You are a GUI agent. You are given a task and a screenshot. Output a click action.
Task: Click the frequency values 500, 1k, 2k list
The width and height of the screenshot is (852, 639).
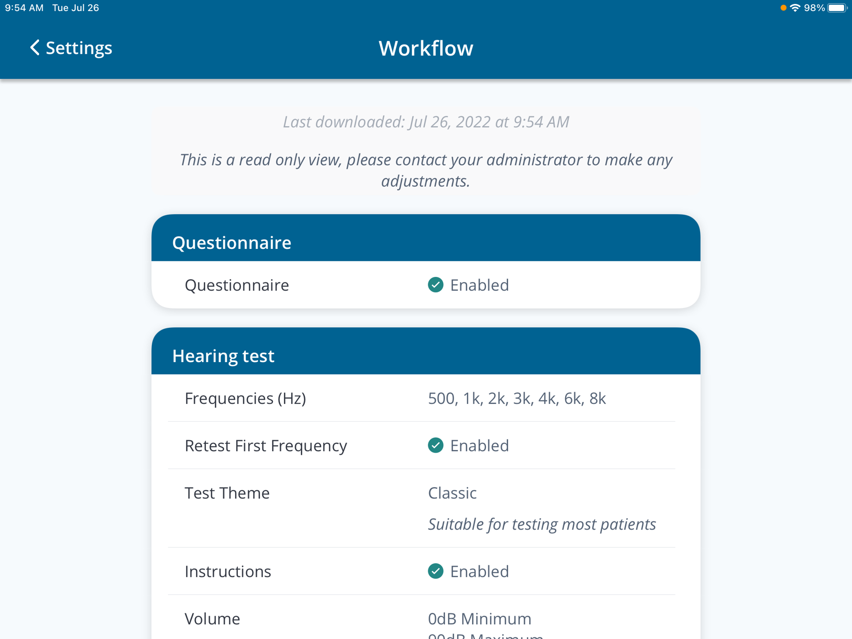(x=517, y=398)
